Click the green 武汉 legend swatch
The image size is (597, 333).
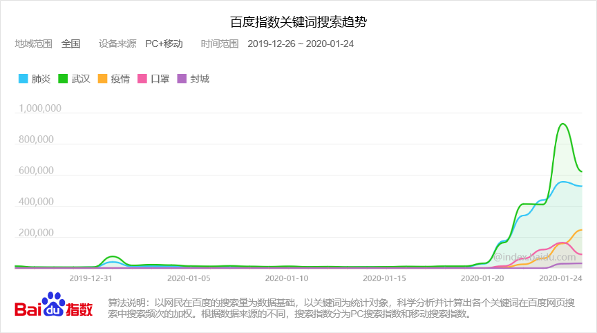tap(63, 79)
